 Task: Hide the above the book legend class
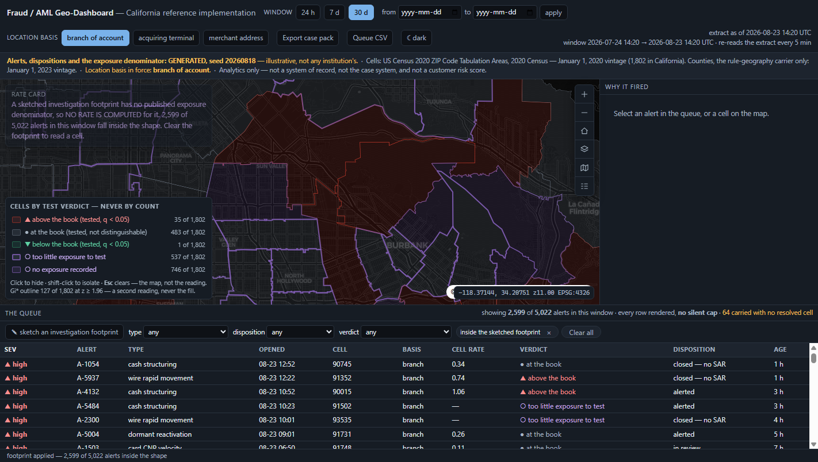[108, 220]
